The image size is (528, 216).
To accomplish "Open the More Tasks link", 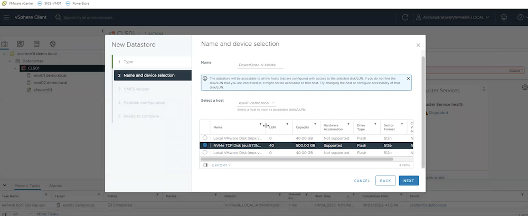I will point(48,214).
